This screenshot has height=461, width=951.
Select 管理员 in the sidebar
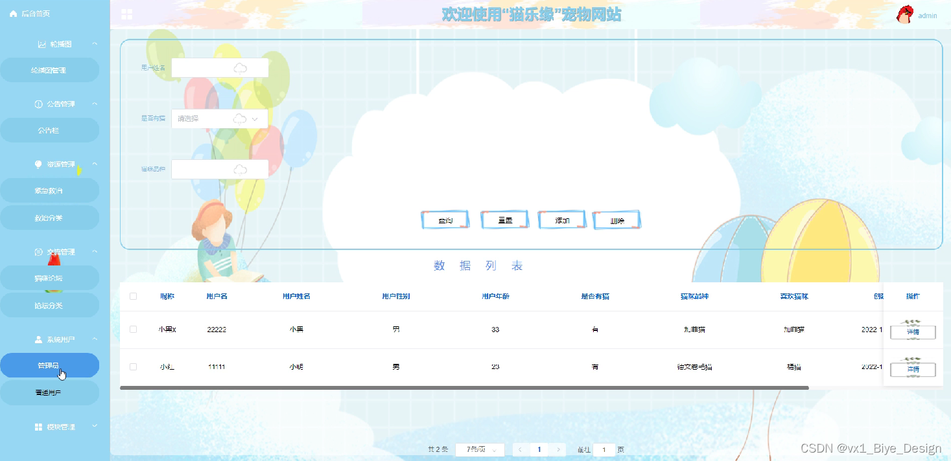click(49, 365)
